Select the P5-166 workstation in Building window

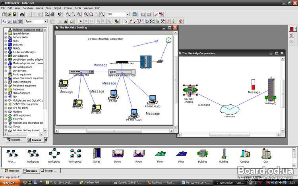tap(114, 95)
